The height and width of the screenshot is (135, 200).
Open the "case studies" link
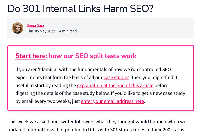[116, 78]
